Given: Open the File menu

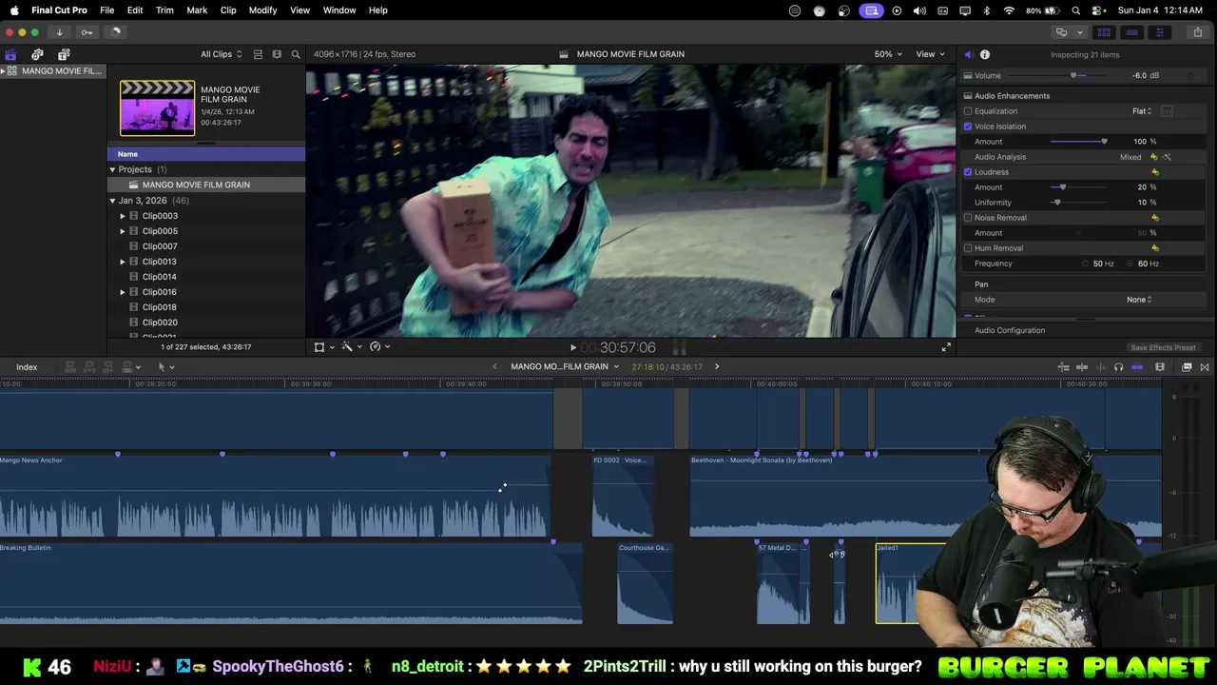Looking at the screenshot, I should point(107,10).
